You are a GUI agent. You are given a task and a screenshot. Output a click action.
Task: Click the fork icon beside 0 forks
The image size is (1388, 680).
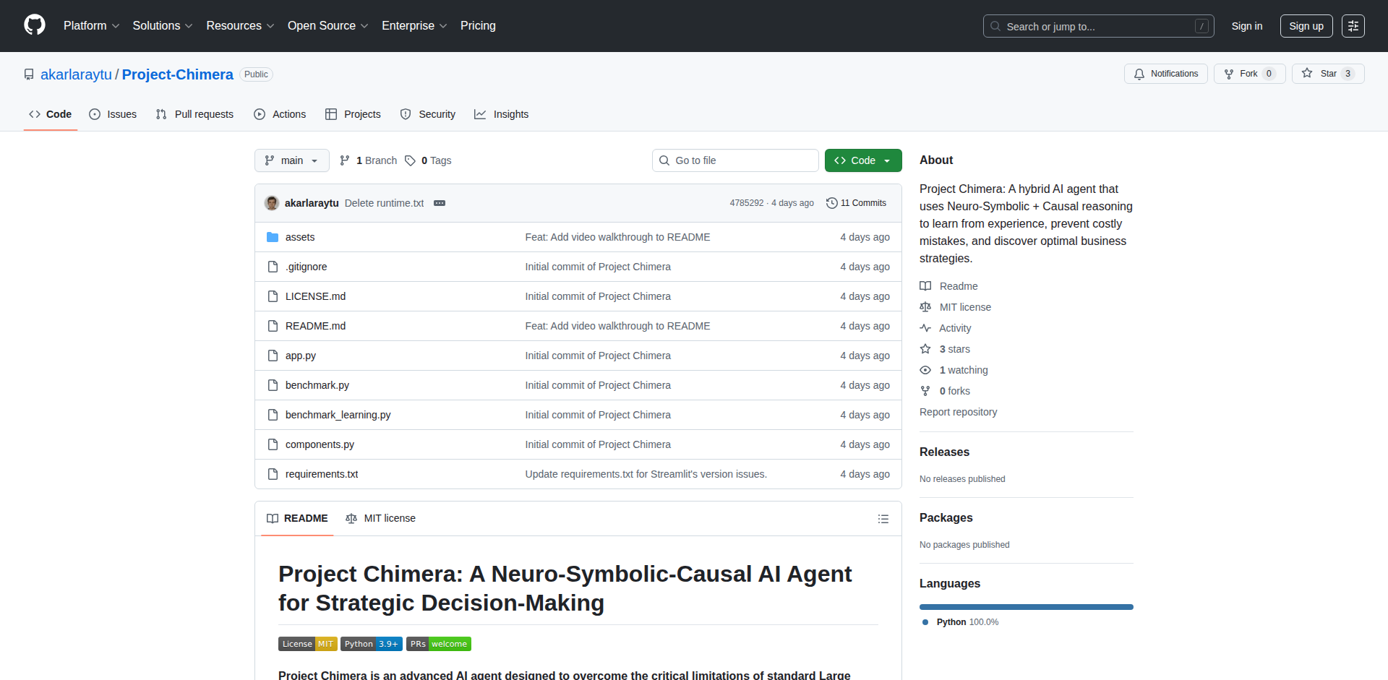point(925,391)
